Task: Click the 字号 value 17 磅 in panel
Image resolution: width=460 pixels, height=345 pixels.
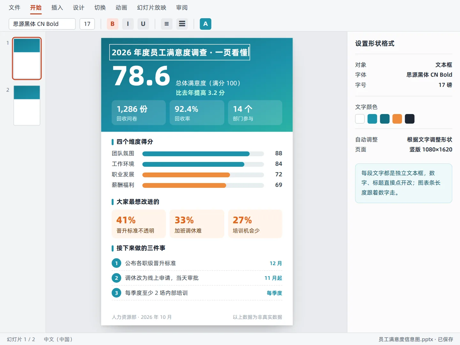Action: click(x=445, y=85)
